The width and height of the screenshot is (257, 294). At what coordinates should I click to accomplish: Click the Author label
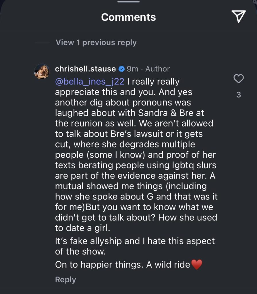click(158, 69)
